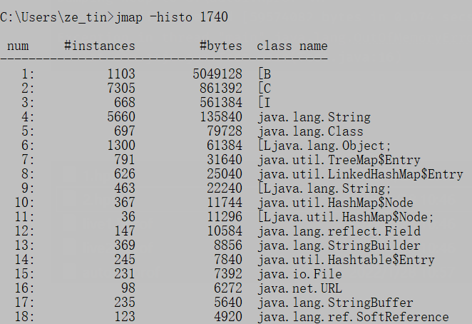The width and height of the screenshot is (472, 324).
Task: Click the instance count 668
Action: (x=125, y=103)
